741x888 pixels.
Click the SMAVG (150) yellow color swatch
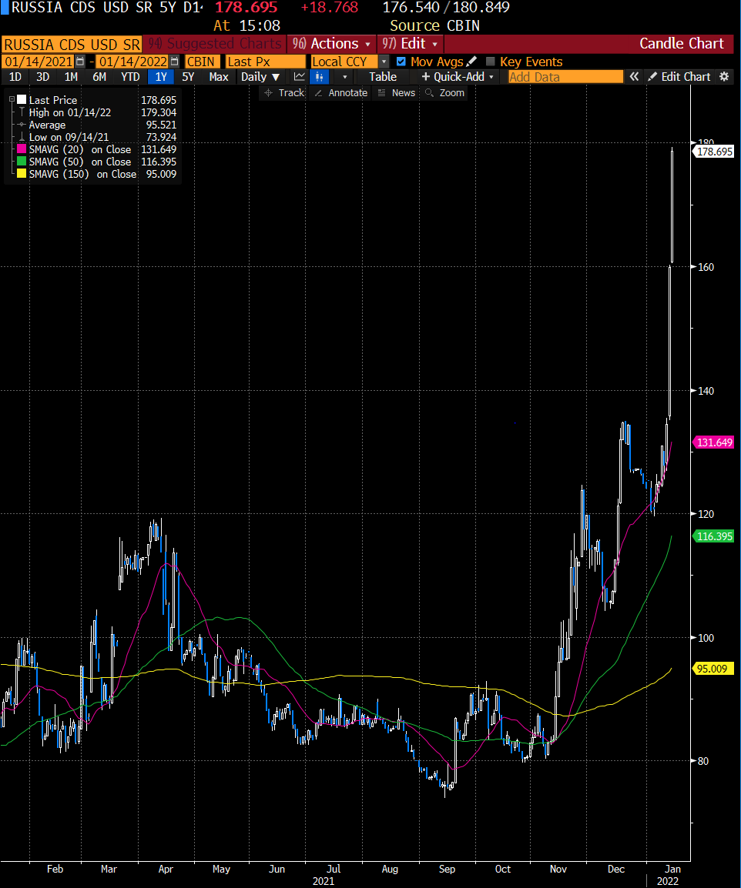coord(22,174)
